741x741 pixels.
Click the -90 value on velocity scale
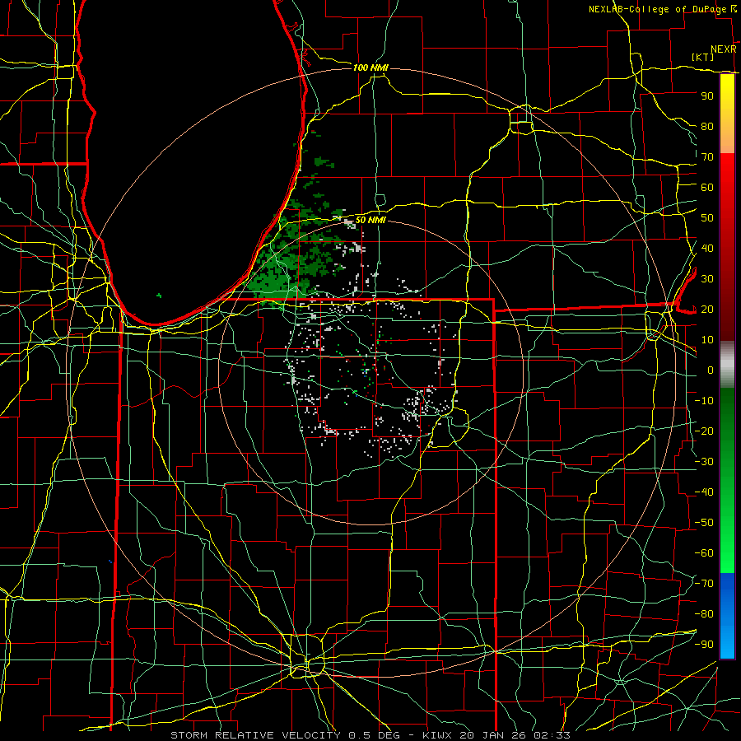(704, 644)
